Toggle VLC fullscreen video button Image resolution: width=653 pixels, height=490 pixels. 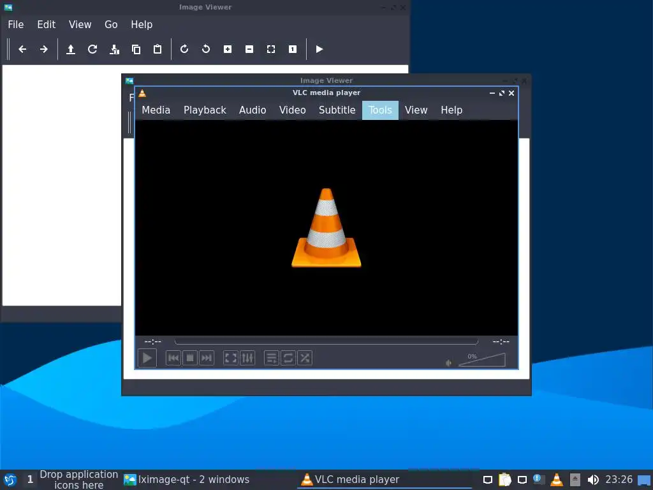click(231, 358)
